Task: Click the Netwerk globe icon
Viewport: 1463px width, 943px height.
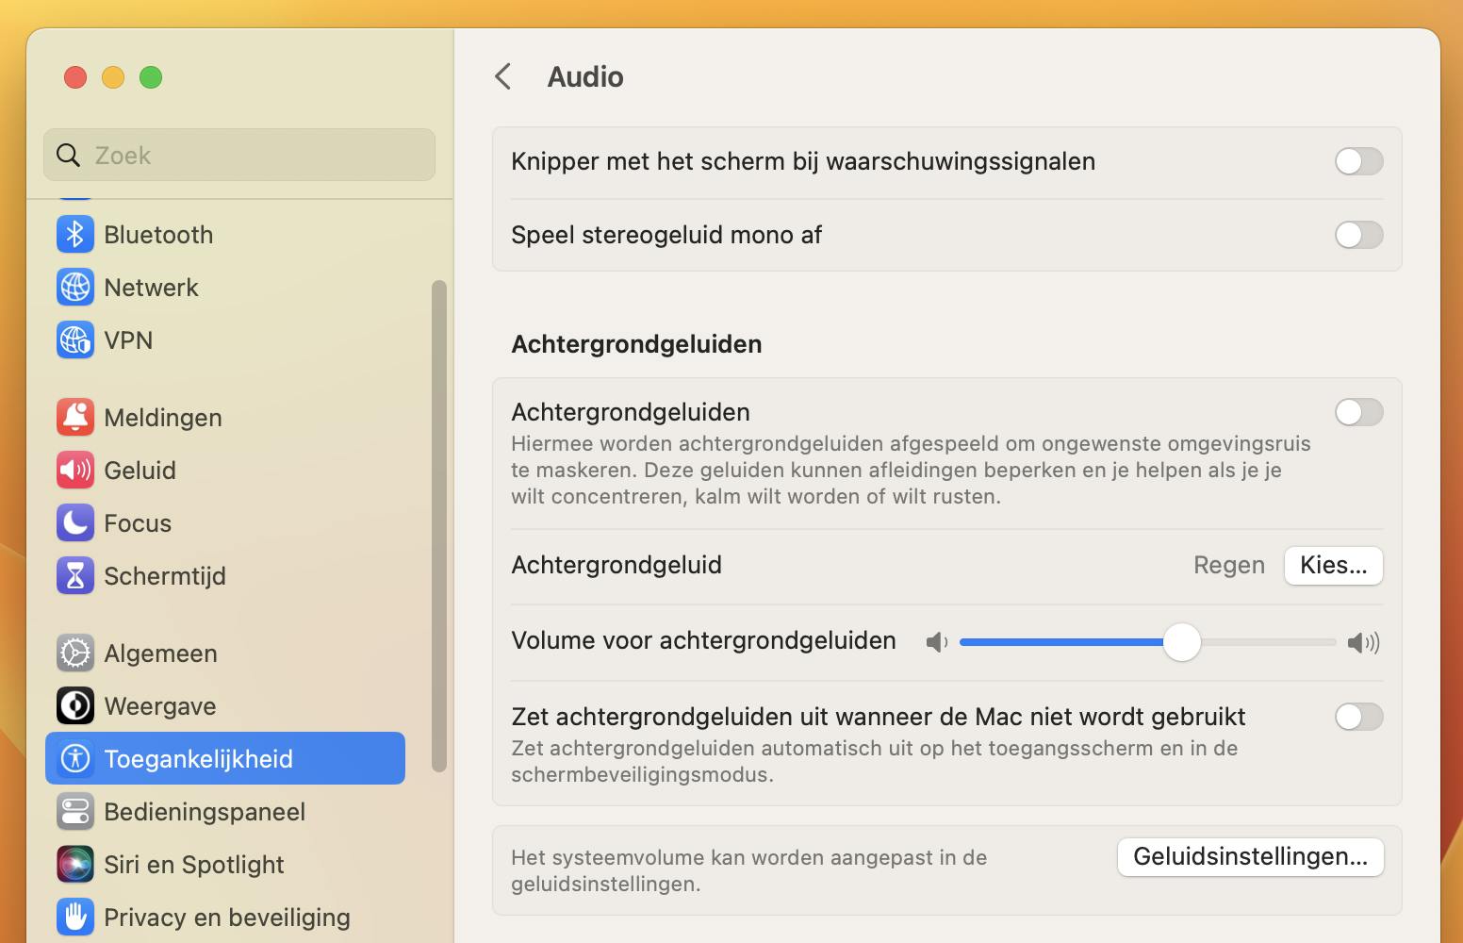Action: pos(75,288)
